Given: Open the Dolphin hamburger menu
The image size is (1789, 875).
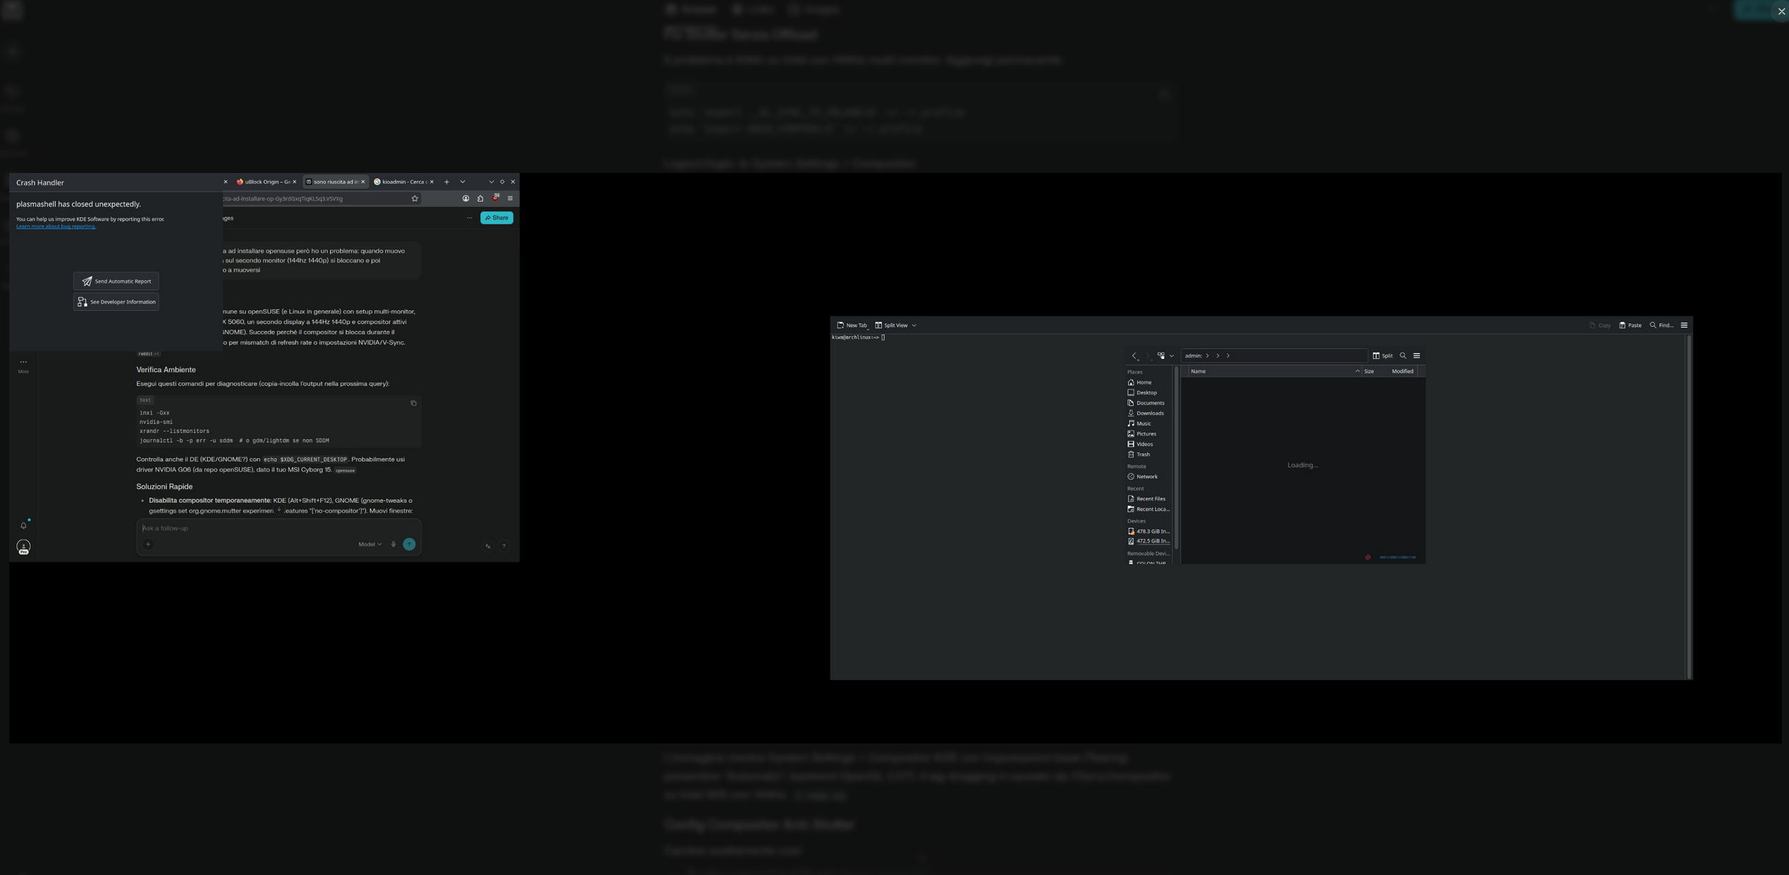Looking at the screenshot, I should pyautogui.click(x=1417, y=355).
